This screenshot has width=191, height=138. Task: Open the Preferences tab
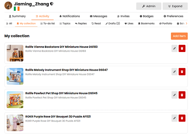pyautogui.click(x=173, y=16)
